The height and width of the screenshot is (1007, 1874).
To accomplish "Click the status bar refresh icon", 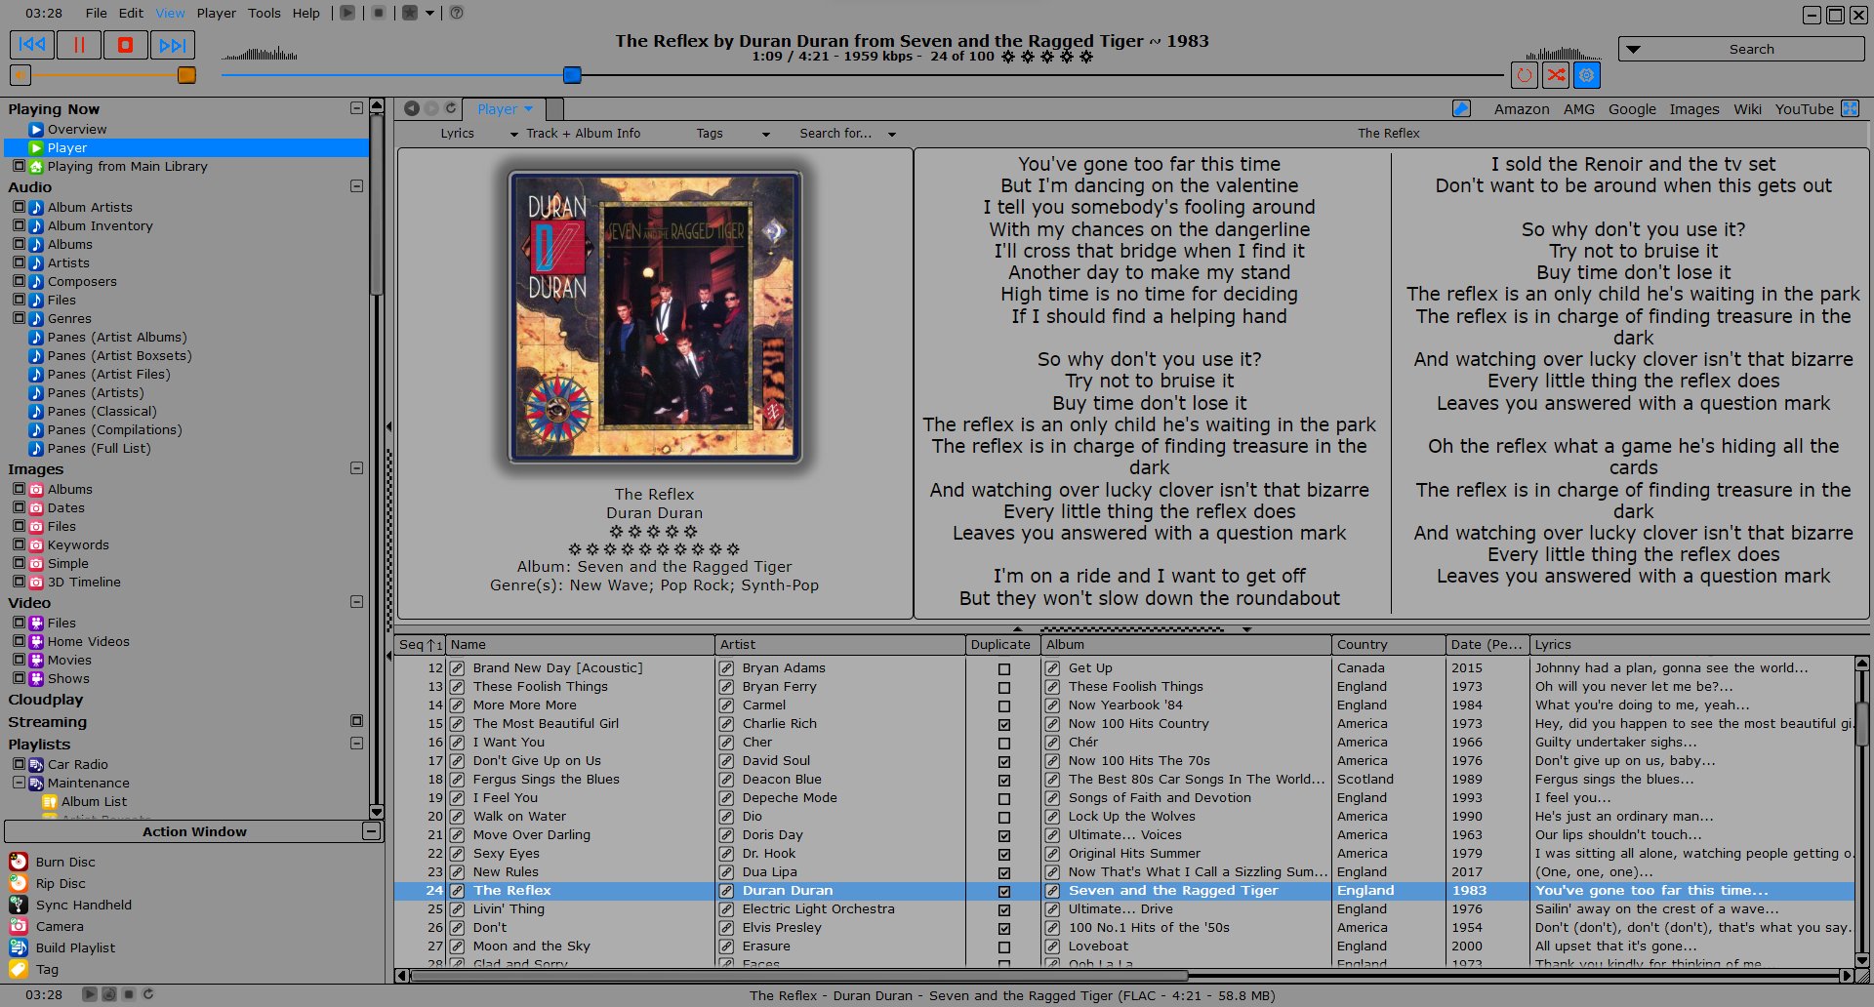I will point(148,994).
